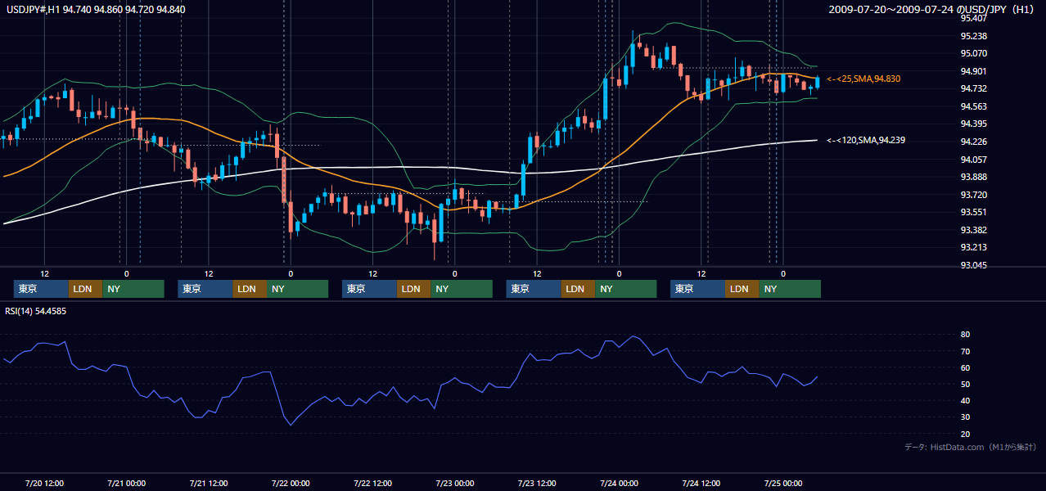Click price axis value 93.382
The width and height of the screenshot is (1046, 491).
pos(974,230)
